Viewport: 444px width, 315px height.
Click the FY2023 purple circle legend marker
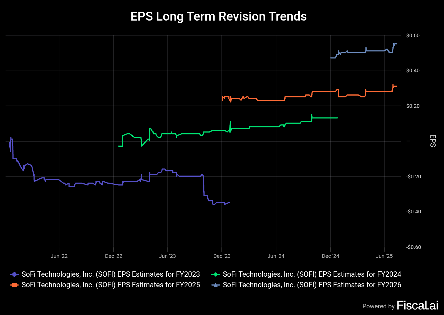click(x=14, y=274)
